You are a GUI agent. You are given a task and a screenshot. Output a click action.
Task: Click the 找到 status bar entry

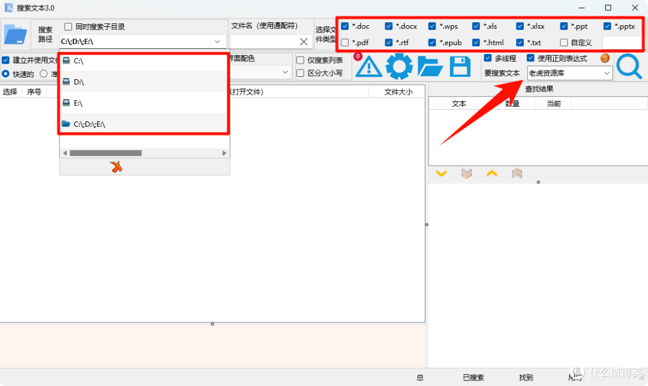click(526, 378)
